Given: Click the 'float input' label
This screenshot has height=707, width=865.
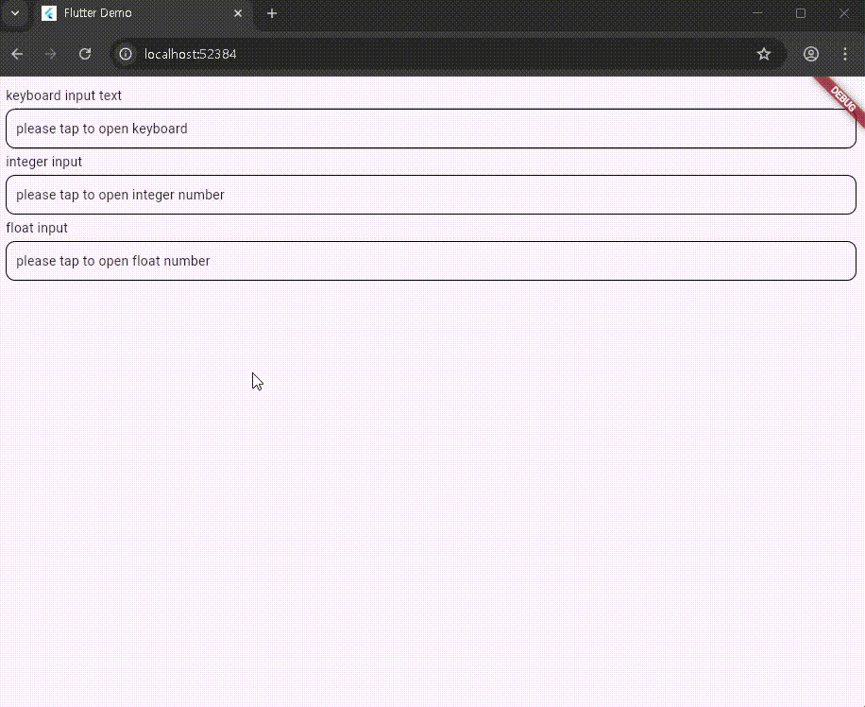Looking at the screenshot, I should pos(37,228).
